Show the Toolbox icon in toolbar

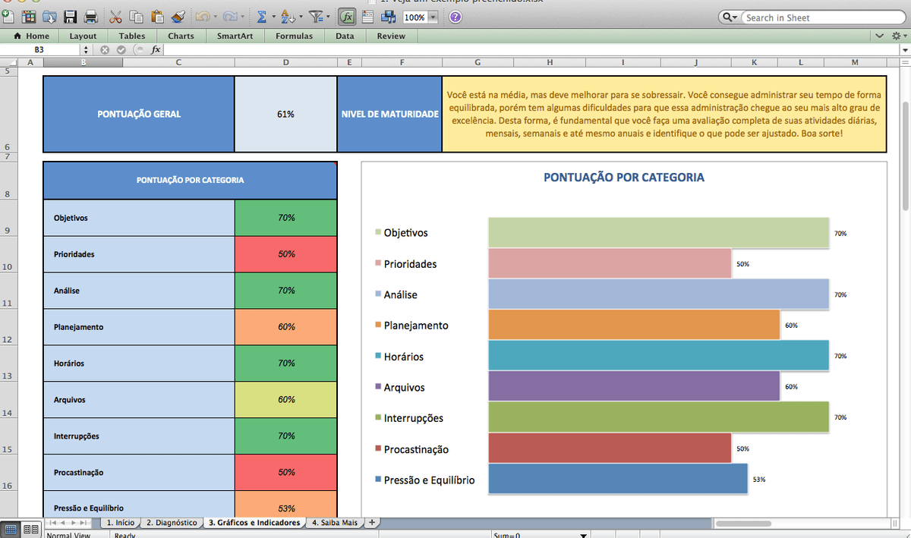(369, 16)
